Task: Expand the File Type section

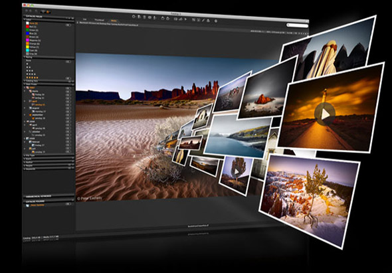Action: click(25, 155)
